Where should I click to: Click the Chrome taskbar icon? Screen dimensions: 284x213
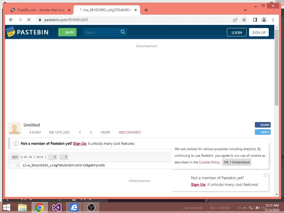40,207
